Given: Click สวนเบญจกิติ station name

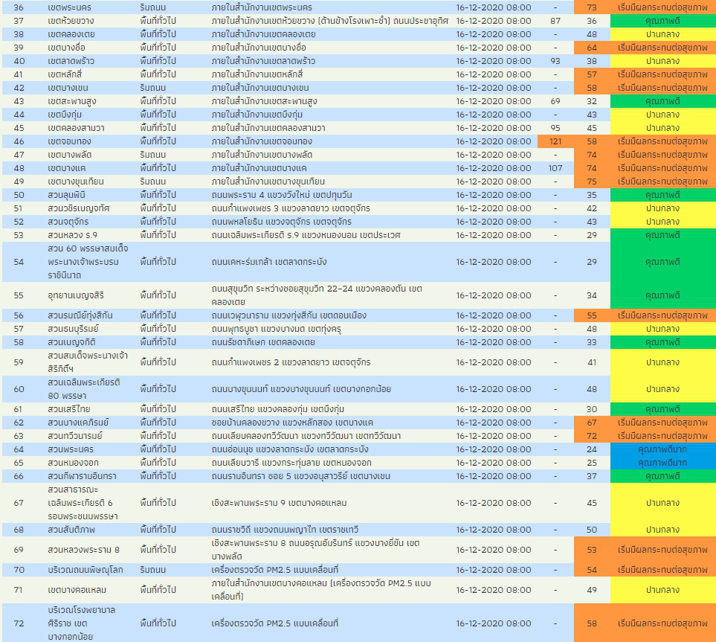Looking at the screenshot, I should [x=71, y=342].
